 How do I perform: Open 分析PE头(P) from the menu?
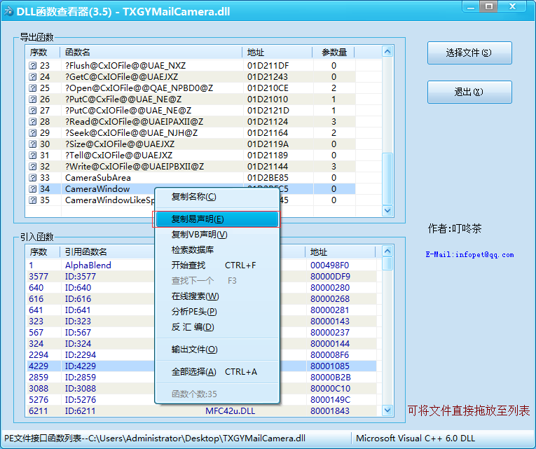[x=194, y=312]
